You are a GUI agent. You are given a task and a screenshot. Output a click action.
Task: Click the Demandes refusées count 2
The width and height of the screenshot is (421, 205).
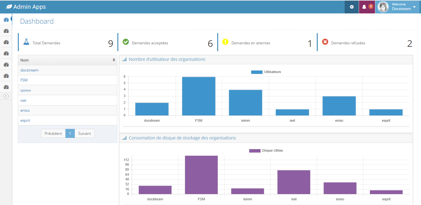[x=410, y=44]
